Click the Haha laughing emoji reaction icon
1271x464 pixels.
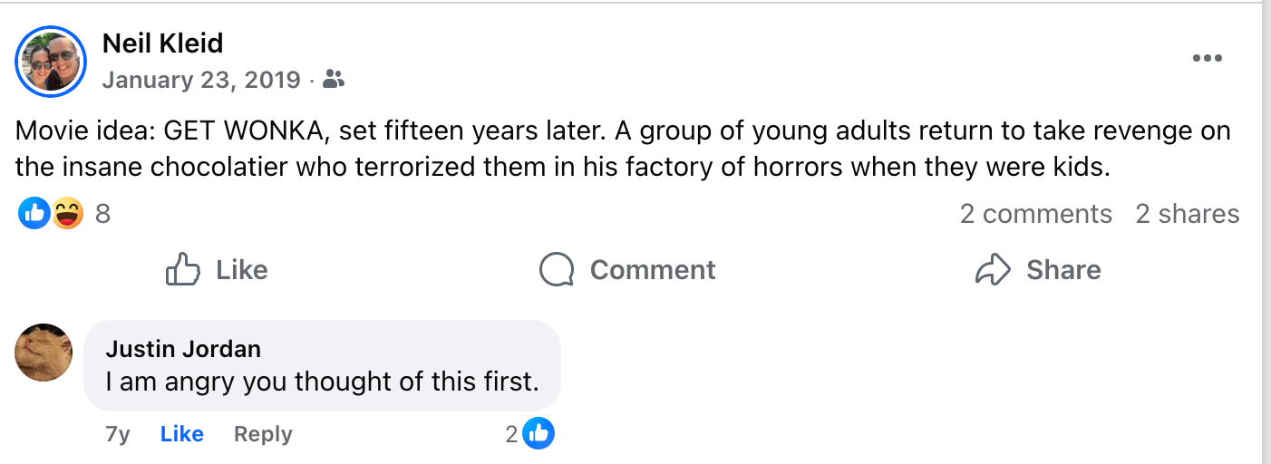tap(67, 214)
